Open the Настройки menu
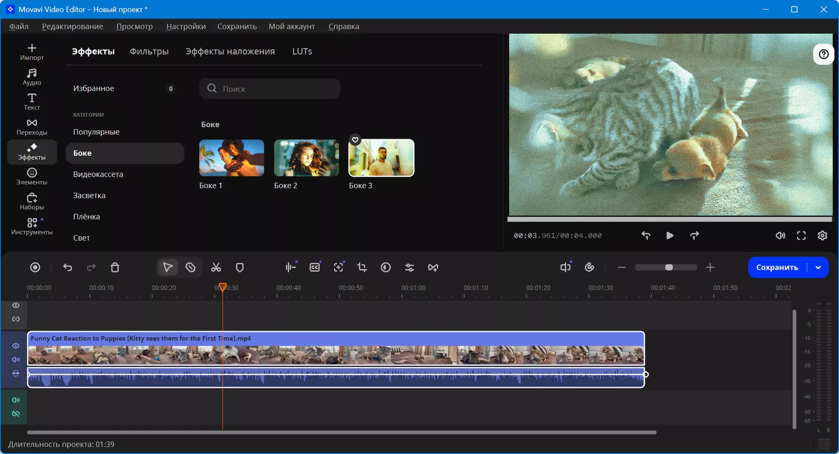 tap(186, 26)
